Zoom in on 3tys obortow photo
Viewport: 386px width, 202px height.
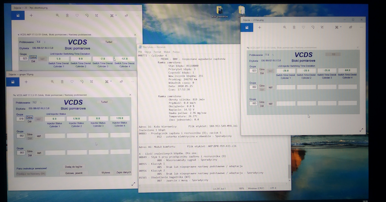pos(57,15)
